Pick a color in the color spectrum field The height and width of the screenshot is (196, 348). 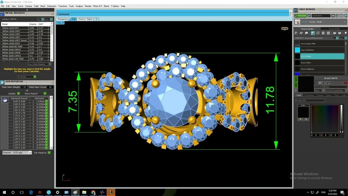[x=325, y=118]
